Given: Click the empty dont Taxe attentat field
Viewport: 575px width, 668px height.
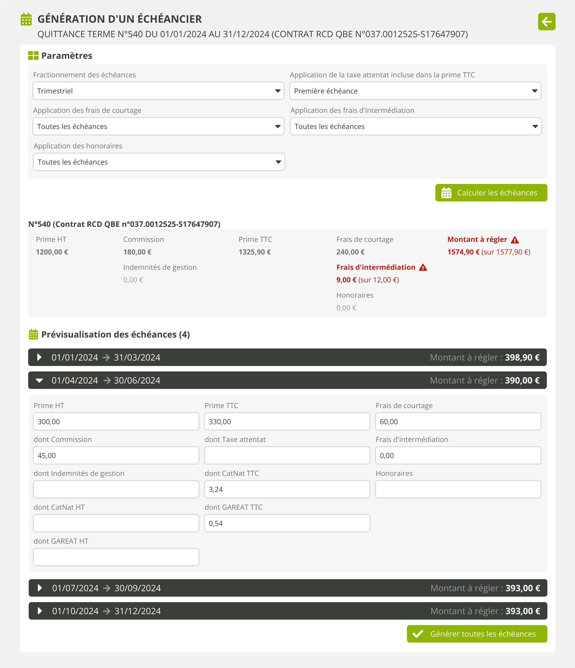Looking at the screenshot, I should pos(287,455).
